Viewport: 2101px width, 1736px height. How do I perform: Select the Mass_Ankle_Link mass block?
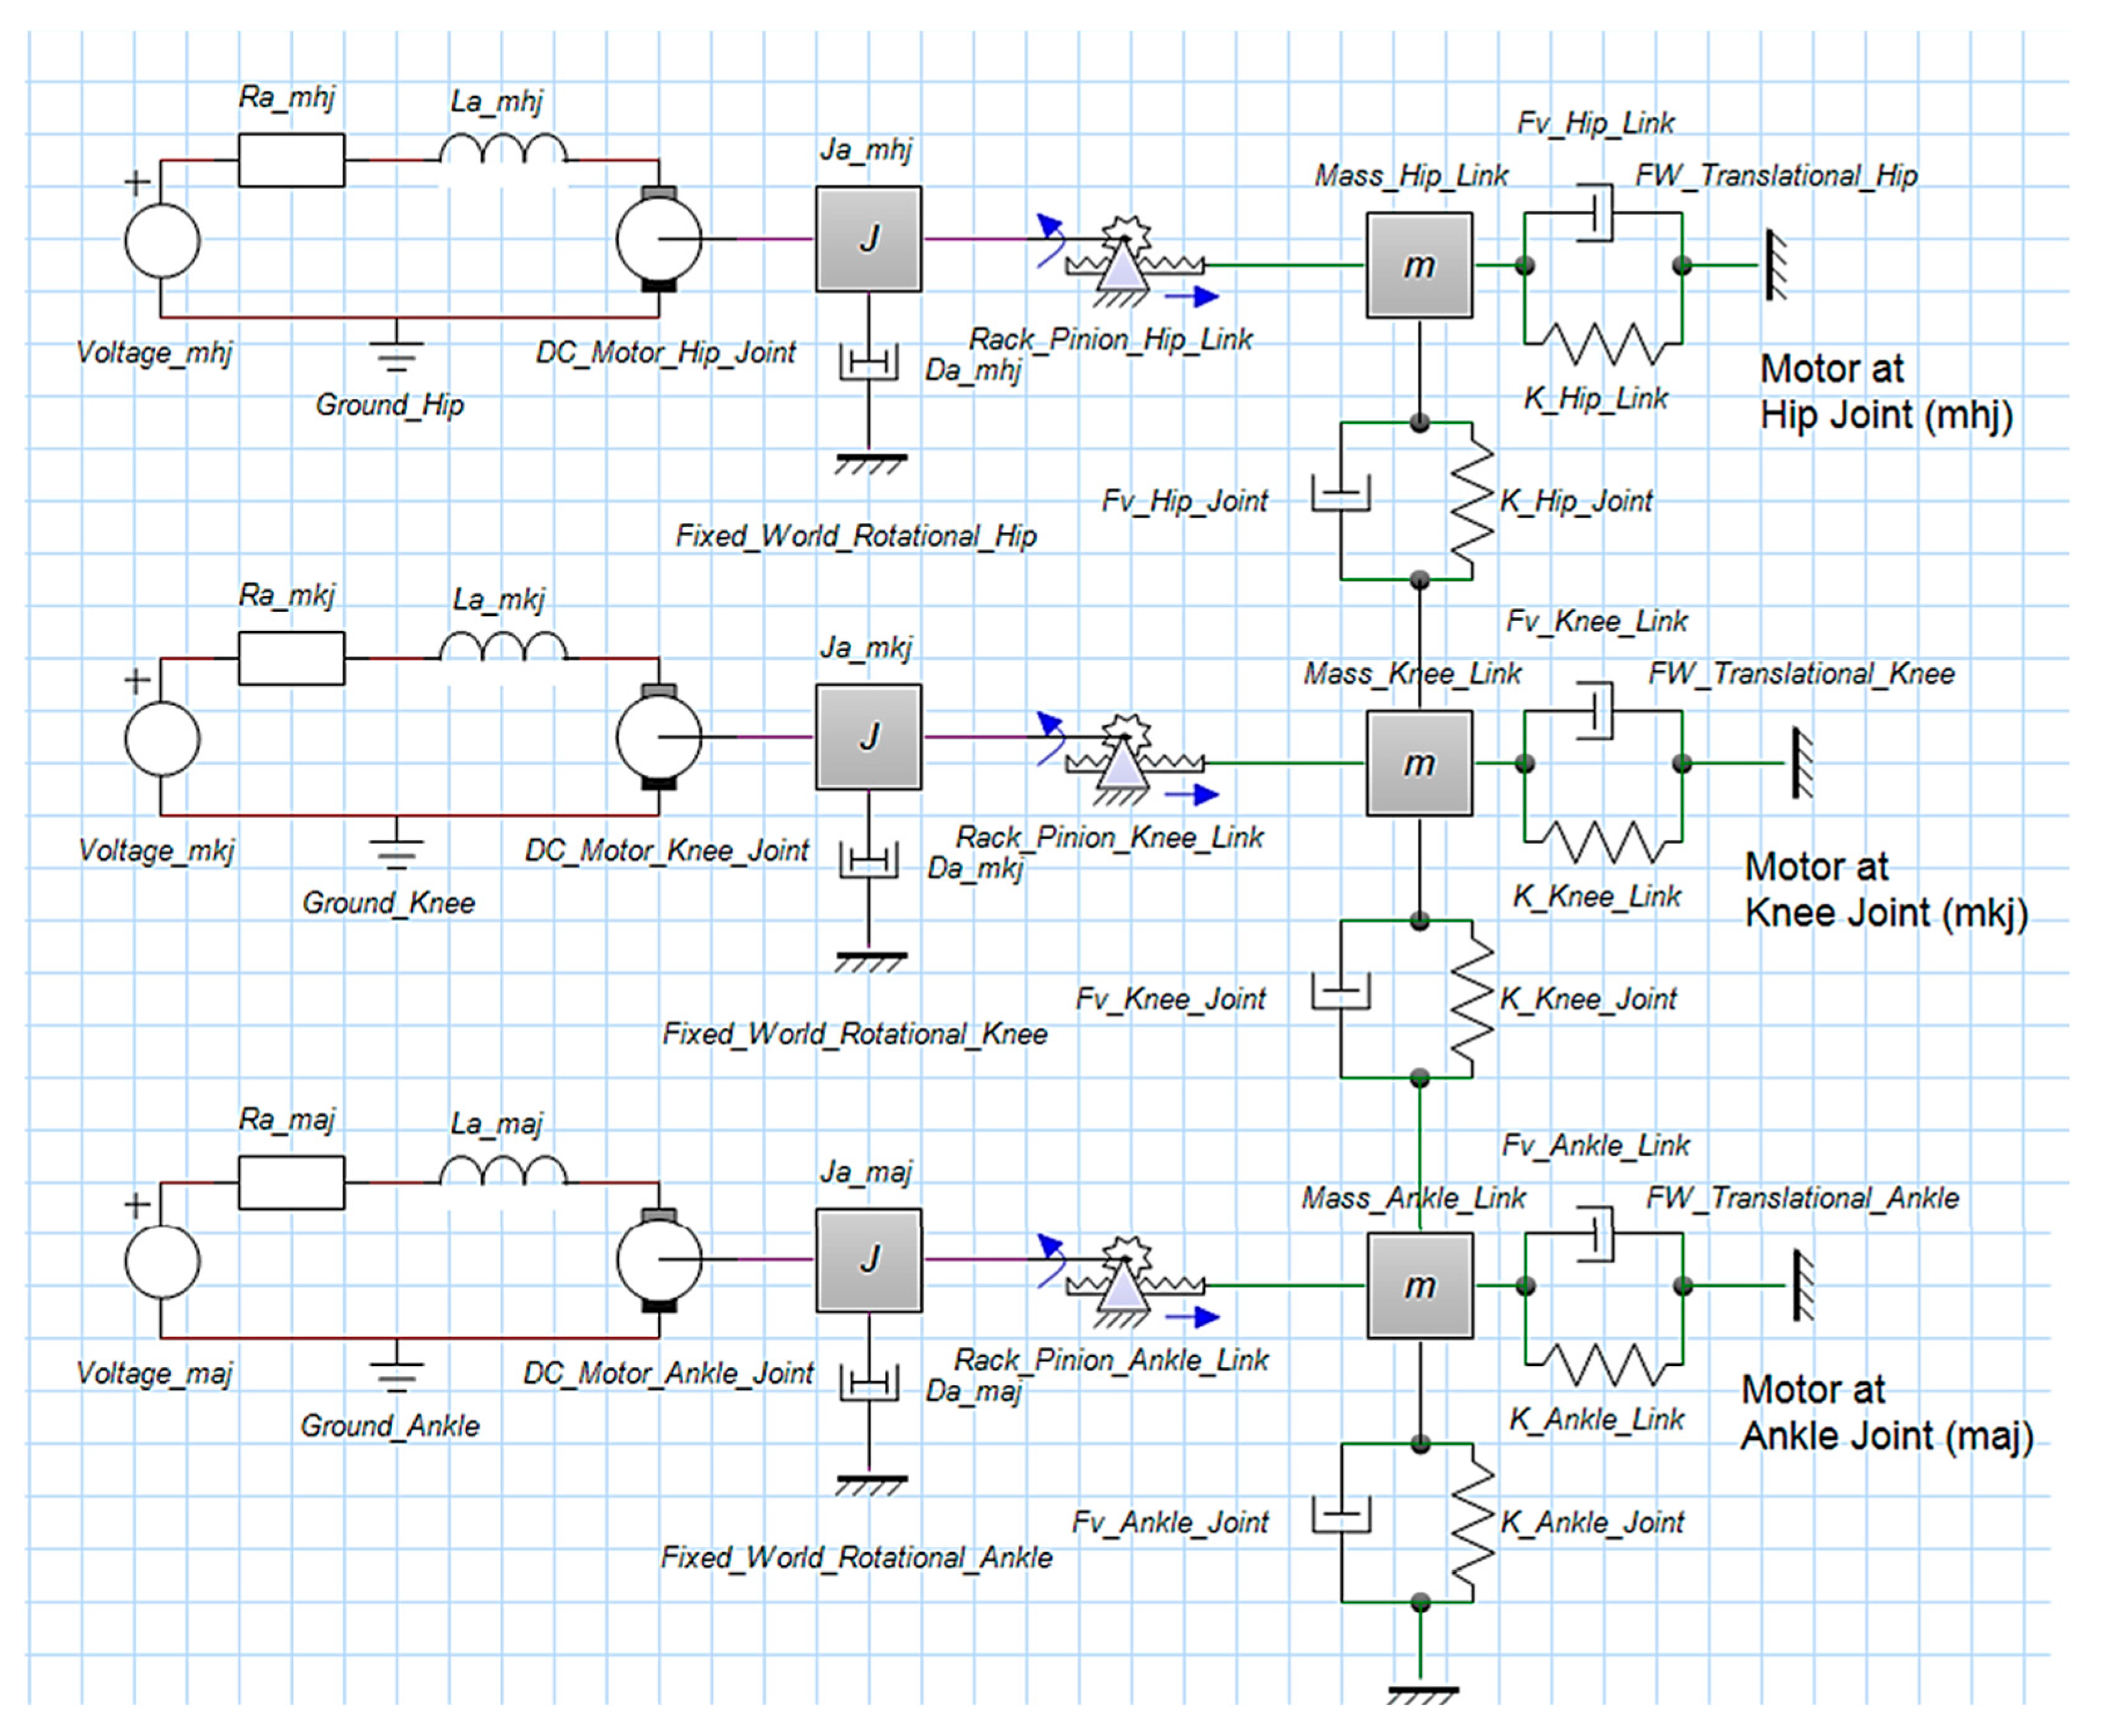coord(1419,1285)
